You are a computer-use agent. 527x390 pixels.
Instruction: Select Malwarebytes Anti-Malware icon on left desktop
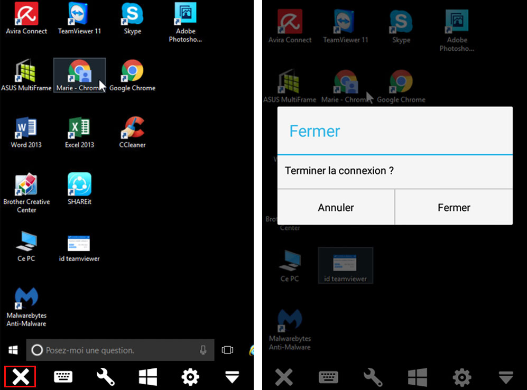[x=26, y=308]
